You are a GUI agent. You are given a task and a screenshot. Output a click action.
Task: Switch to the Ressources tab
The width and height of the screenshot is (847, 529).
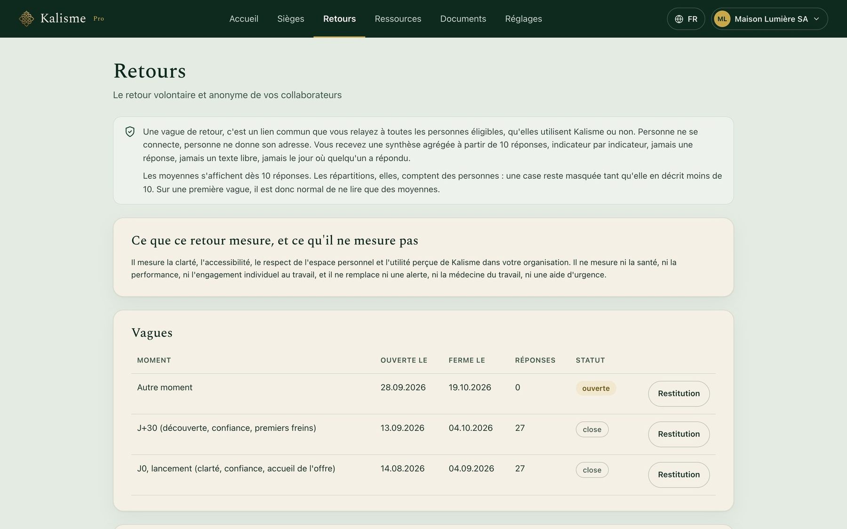tap(398, 19)
